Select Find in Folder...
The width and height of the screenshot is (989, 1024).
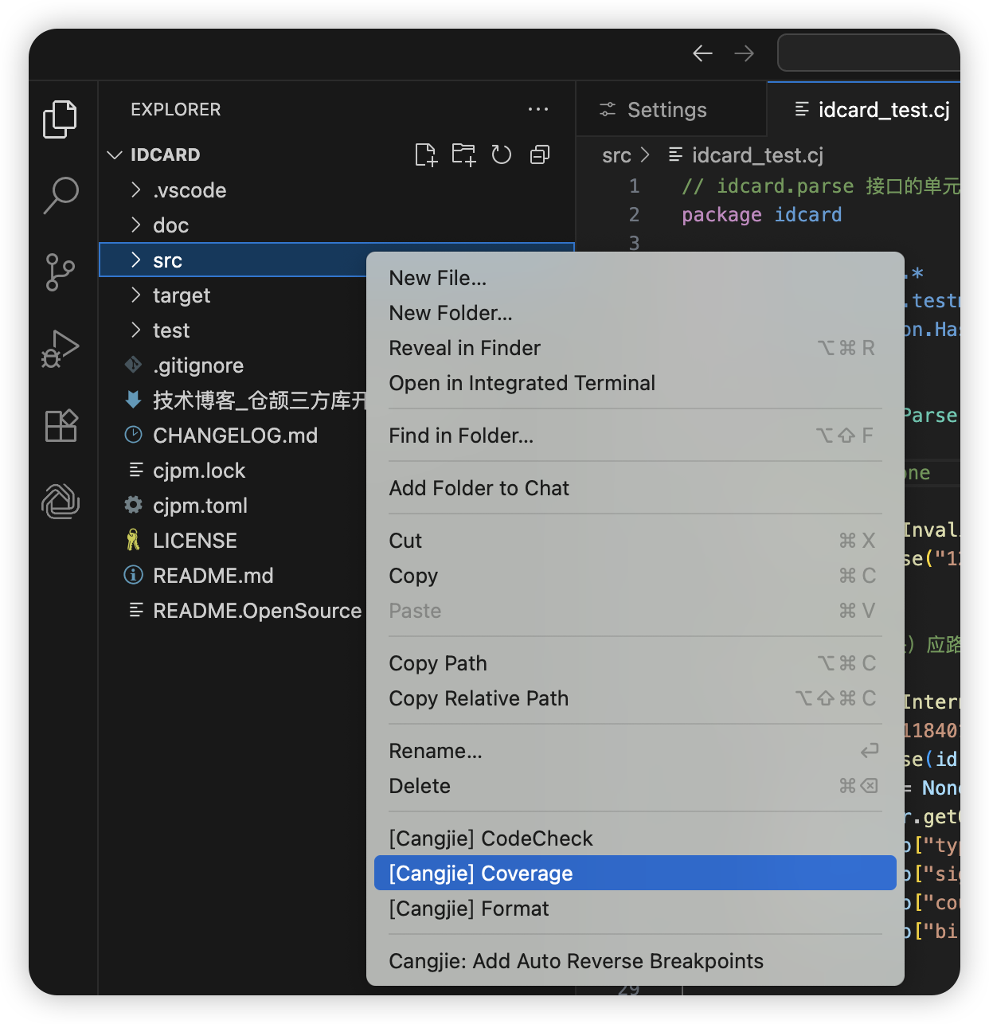pos(635,436)
